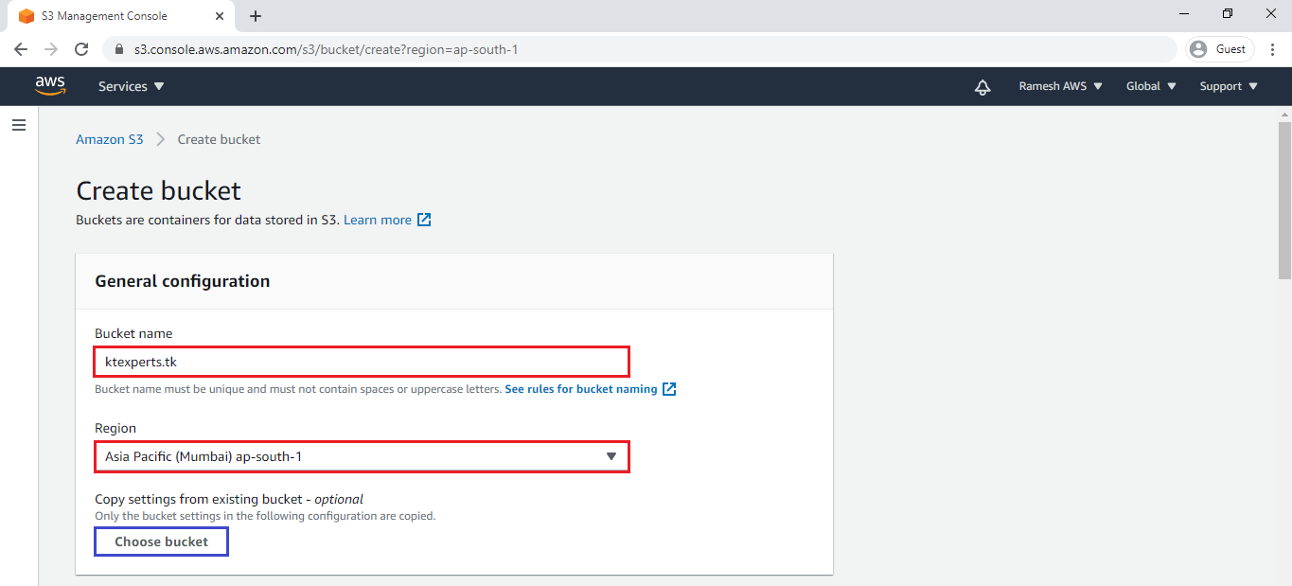The image size is (1292, 586).
Task: Reload the page with refresh icon
Action: [x=81, y=49]
